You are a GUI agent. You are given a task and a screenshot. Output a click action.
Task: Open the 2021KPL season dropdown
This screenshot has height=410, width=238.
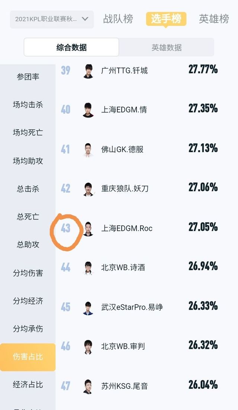point(52,19)
